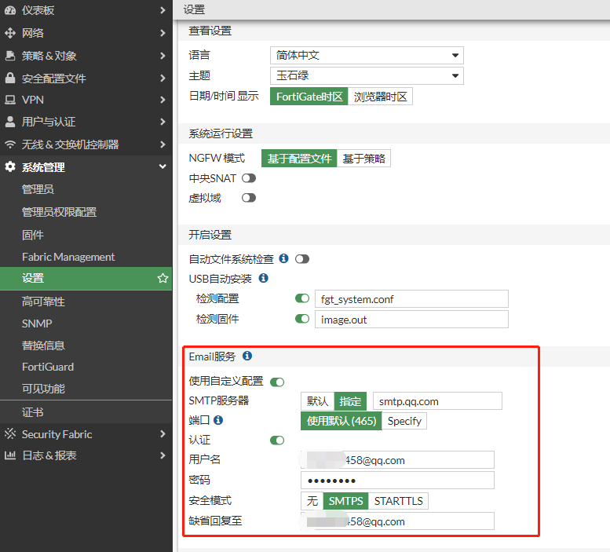The height and width of the screenshot is (552, 610).
Task: Click the 仪表板 dashboard icon in sidebar
Action: pyautogui.click(x=10, y=10)
